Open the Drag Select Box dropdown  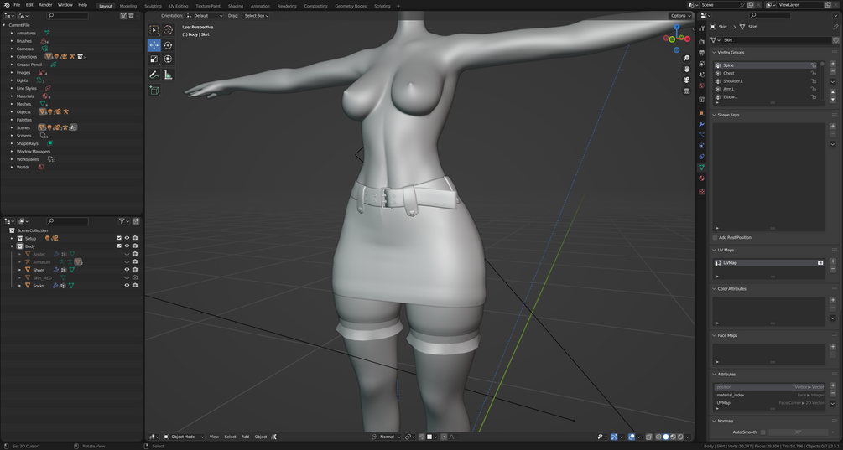tap(257, 16)
